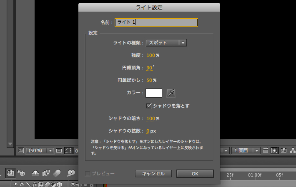The image size is (296, 187).
Task: Click the white カラー swatch
Action: click(153, 93)
